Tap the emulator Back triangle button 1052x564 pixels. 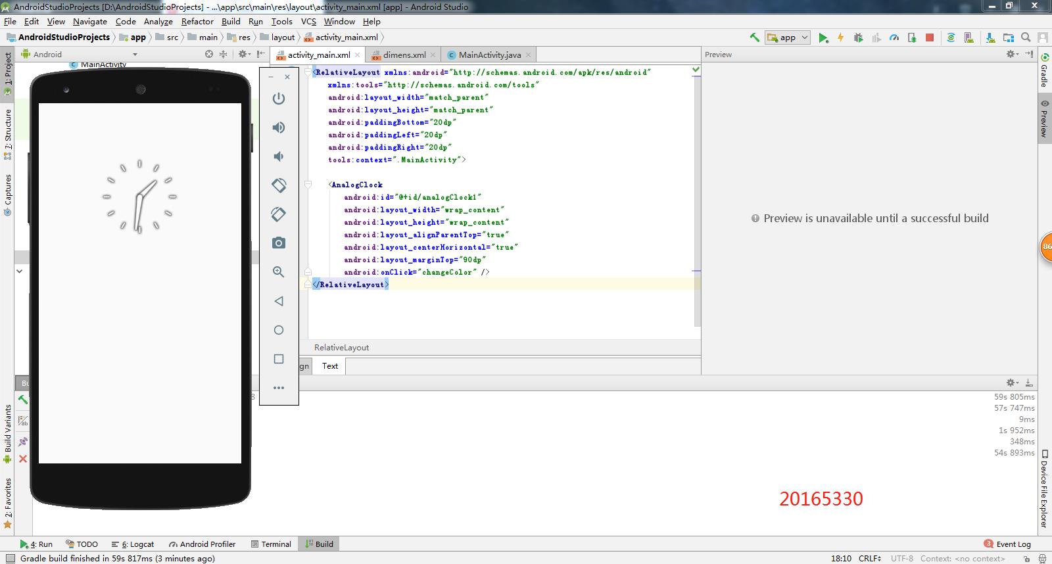[279, 301]
